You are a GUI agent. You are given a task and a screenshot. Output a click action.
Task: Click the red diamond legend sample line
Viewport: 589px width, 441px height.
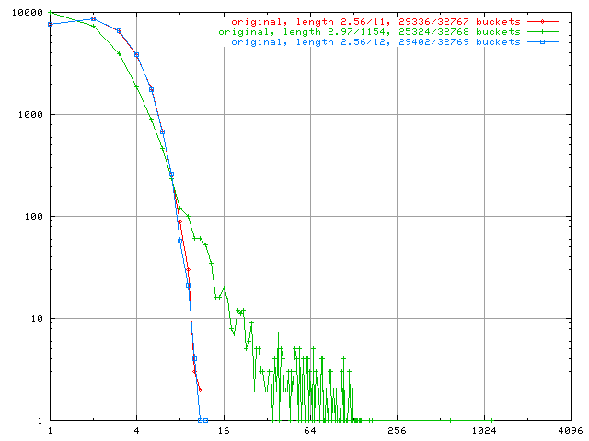pyautogui.click(x=542, y=22)
